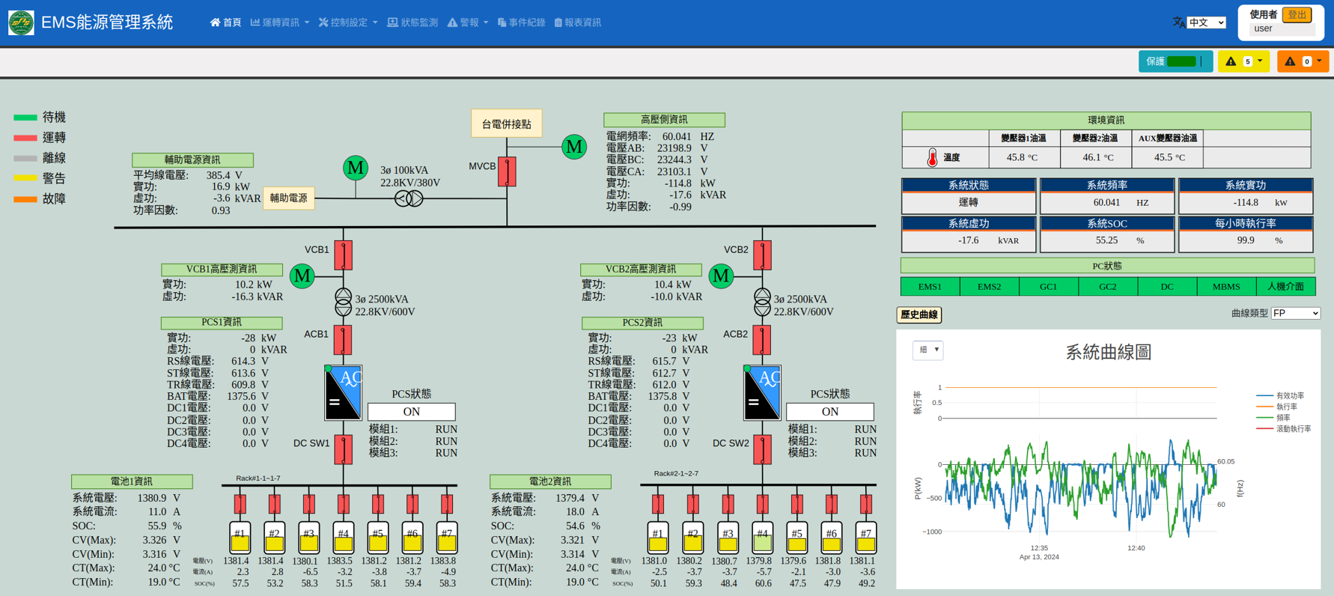Go to the 事件紀錄 page

(x=521, y=22)
